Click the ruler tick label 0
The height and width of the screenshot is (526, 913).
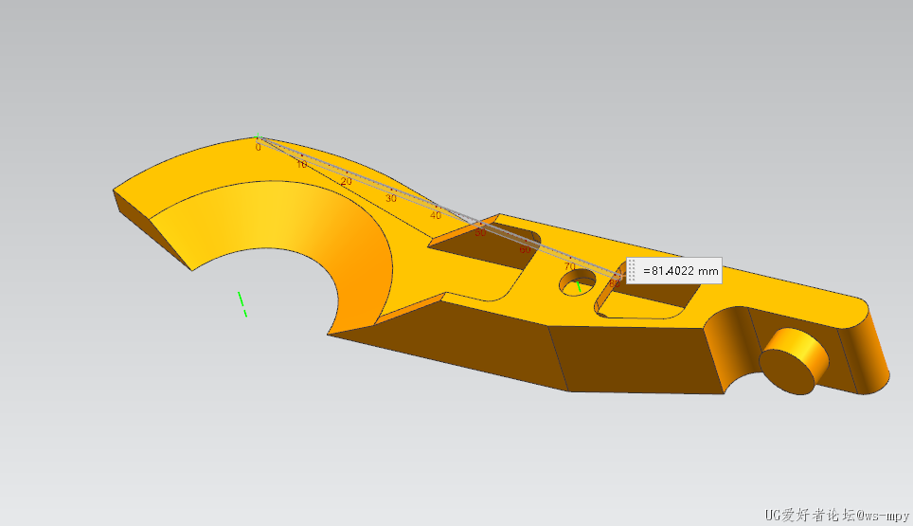258,148
